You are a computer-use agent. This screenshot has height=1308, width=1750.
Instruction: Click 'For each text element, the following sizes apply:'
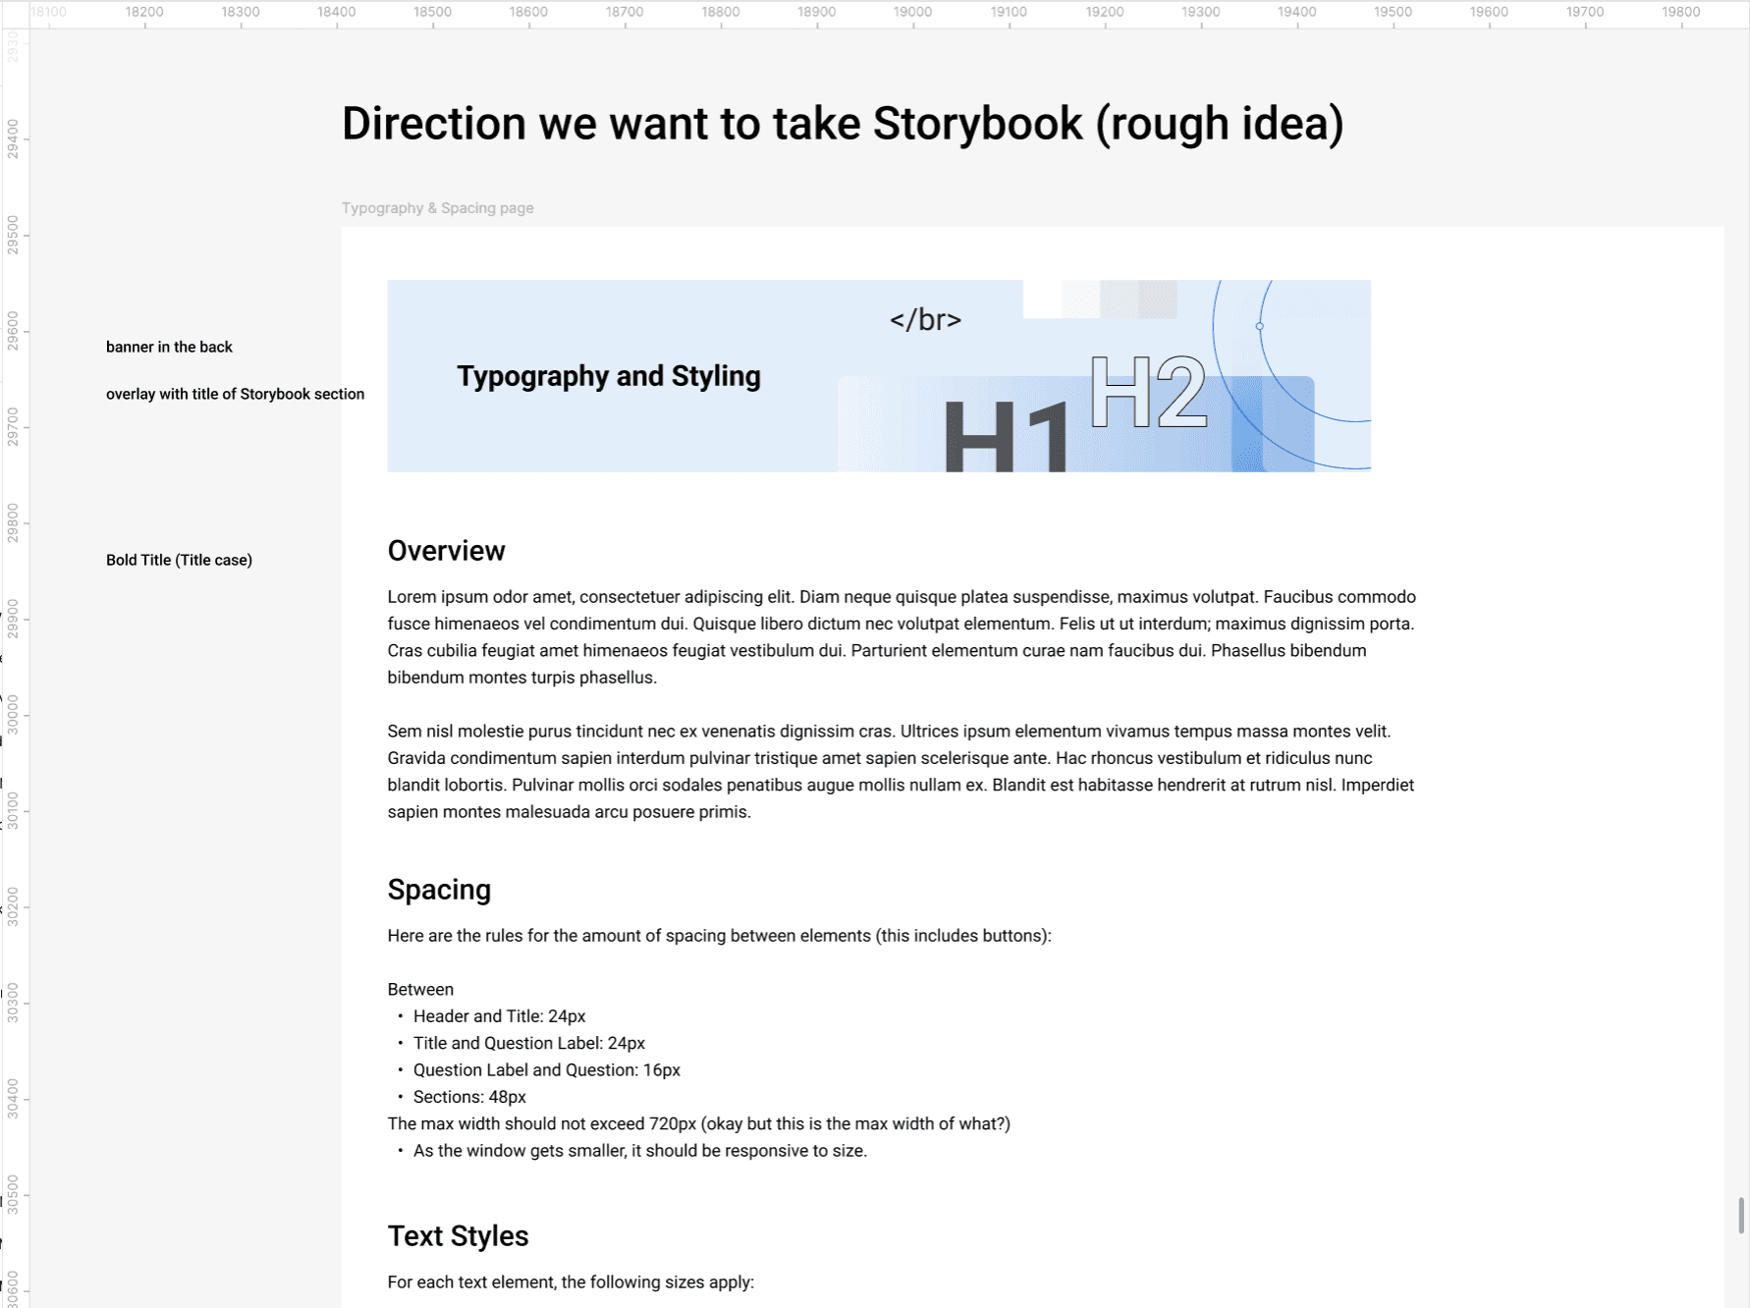571,1282
